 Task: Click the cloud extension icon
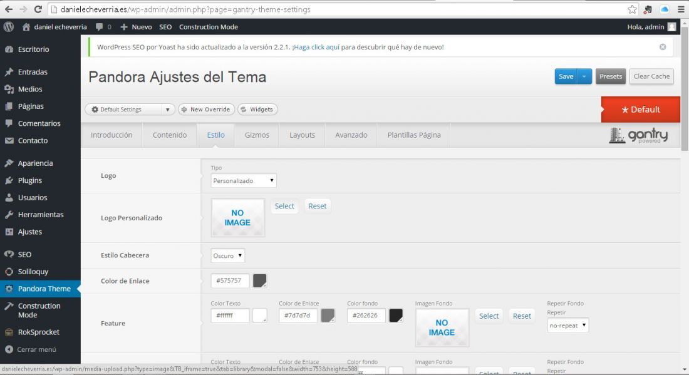[665, 9]
